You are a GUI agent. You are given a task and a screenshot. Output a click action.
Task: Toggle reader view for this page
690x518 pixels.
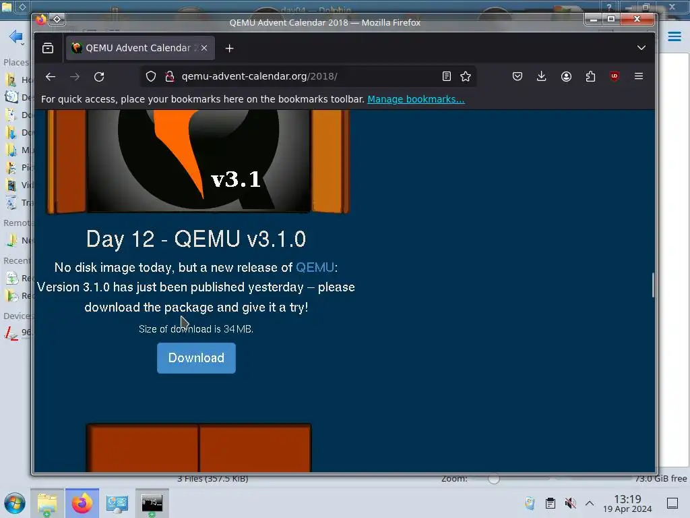click(447, 77)
